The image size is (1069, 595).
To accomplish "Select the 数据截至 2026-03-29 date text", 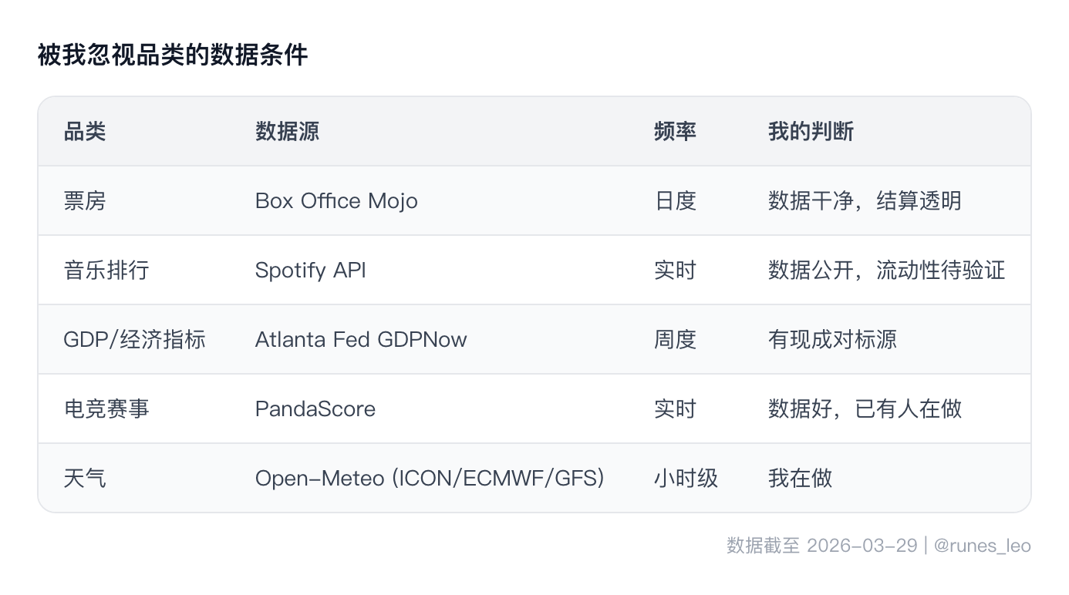I will 821,546.
